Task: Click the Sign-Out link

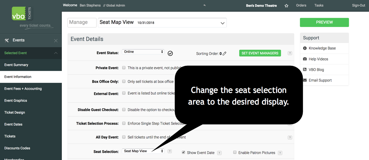Action: click(x=359, y=5)
